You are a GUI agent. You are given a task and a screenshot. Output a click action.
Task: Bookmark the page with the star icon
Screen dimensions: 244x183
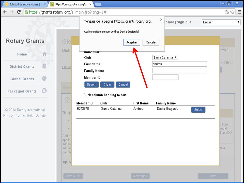point(232,12)
